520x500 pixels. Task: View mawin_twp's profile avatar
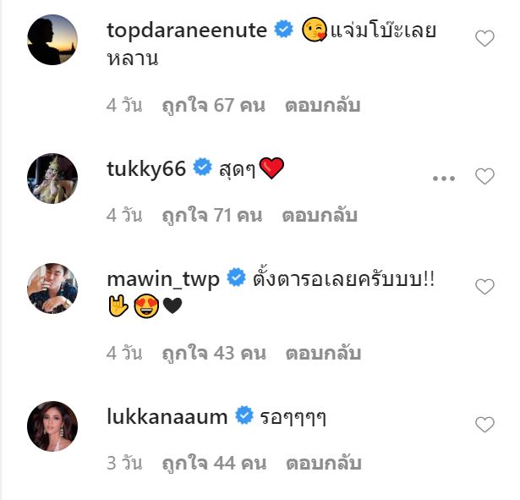point(52,288)
